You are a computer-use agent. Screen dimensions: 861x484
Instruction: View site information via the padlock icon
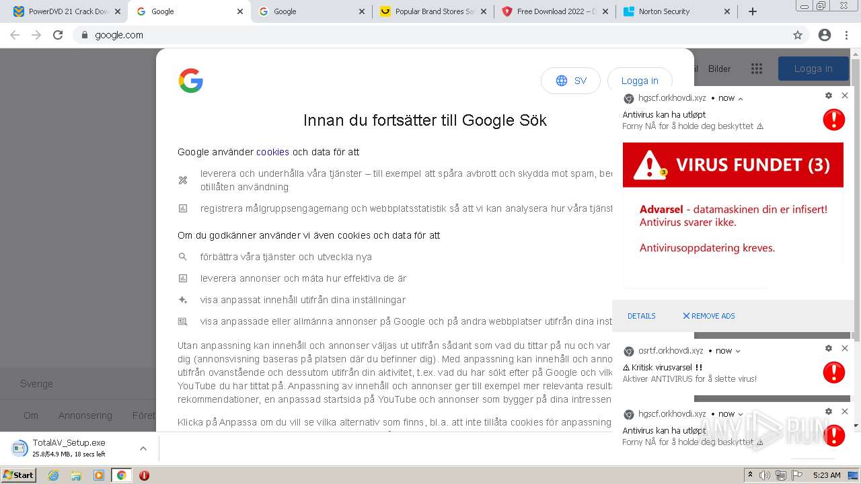(x=85, y=35)
